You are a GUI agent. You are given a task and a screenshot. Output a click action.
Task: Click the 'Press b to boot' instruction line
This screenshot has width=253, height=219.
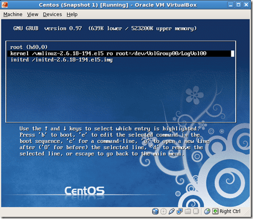[x=110, y=135]
